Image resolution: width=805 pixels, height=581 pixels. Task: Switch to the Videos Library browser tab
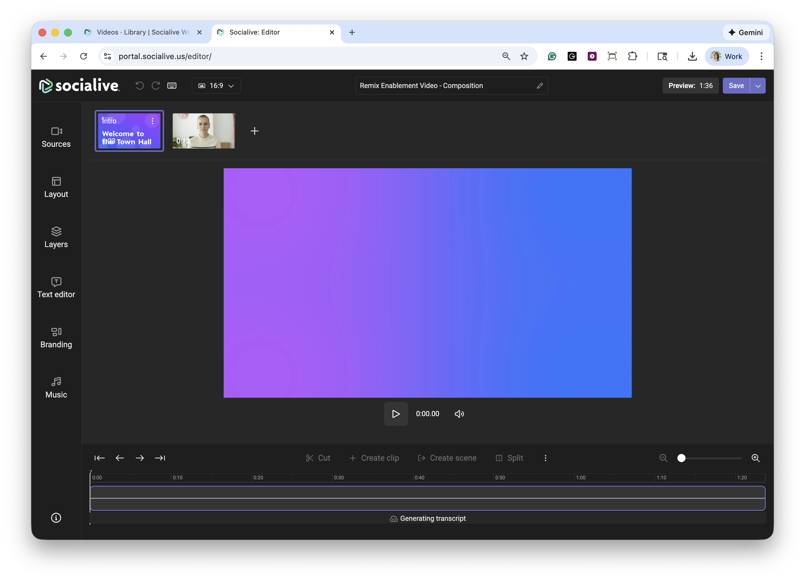(x=142, y=32)
